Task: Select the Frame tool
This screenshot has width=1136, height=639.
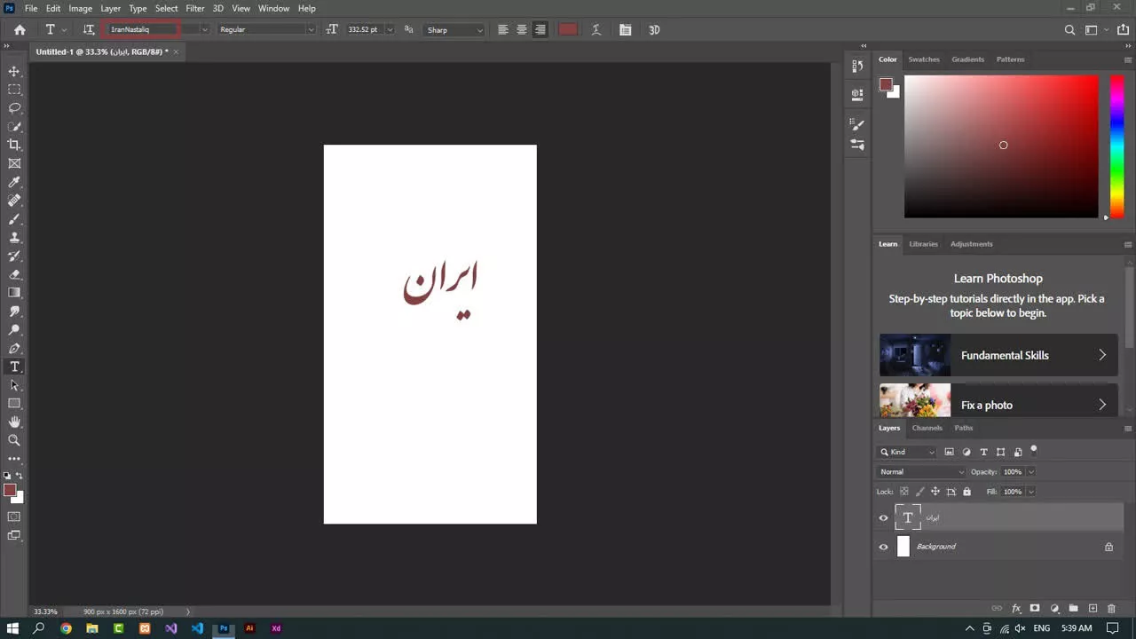Action: 14,163
